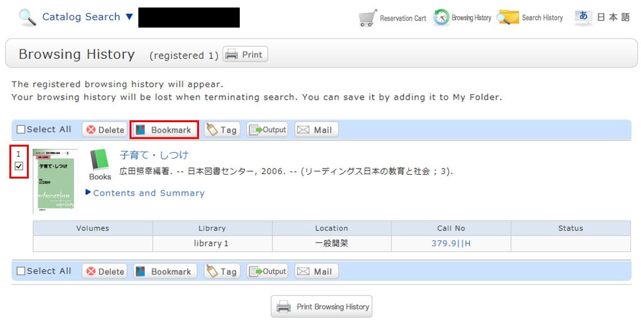The image size is (641, 322).
Task: Click the top Delete button
Action: pos(105,130)
